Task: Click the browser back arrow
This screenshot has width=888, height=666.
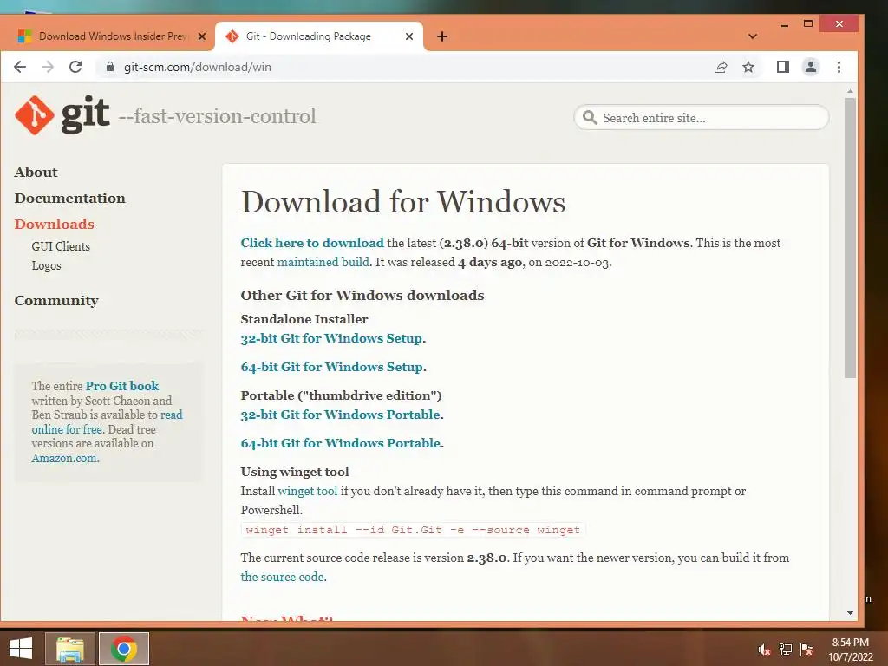Action: click(x=20, y=67)
